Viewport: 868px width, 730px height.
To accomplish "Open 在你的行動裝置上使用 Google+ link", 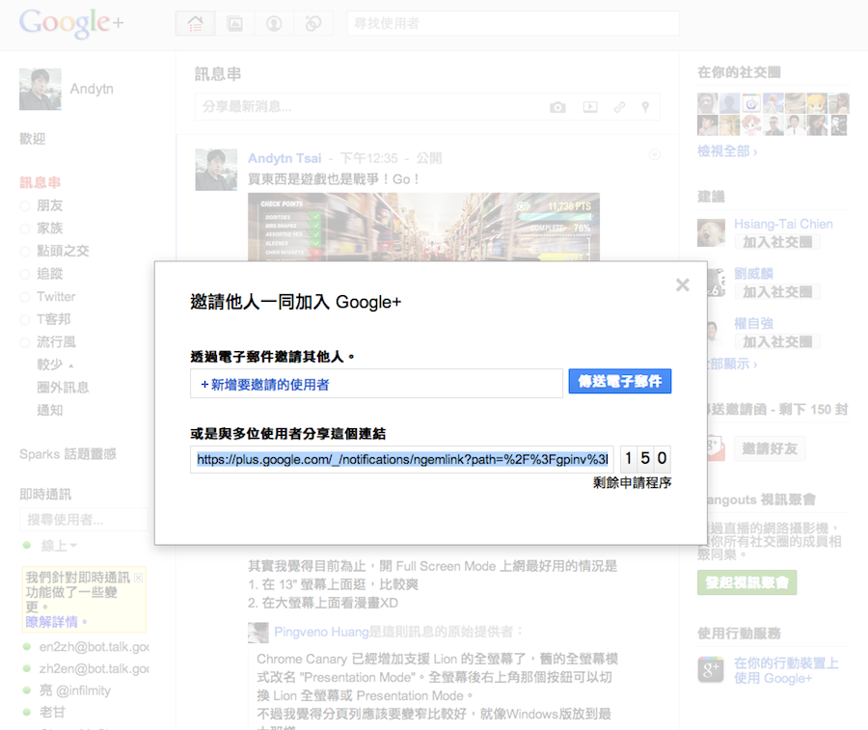I will click(x=786, y=671).
